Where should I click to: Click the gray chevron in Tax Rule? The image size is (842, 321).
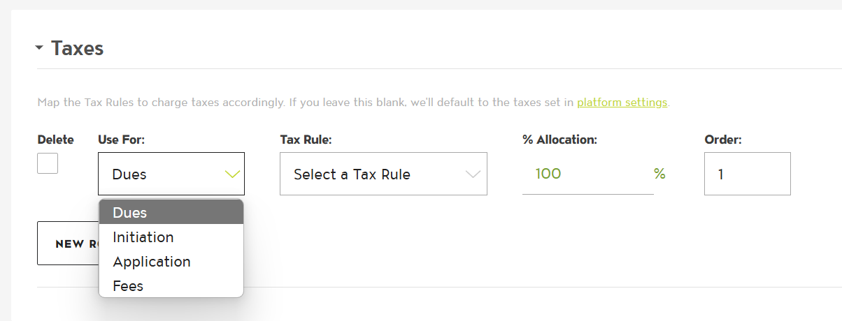[473, 174]
